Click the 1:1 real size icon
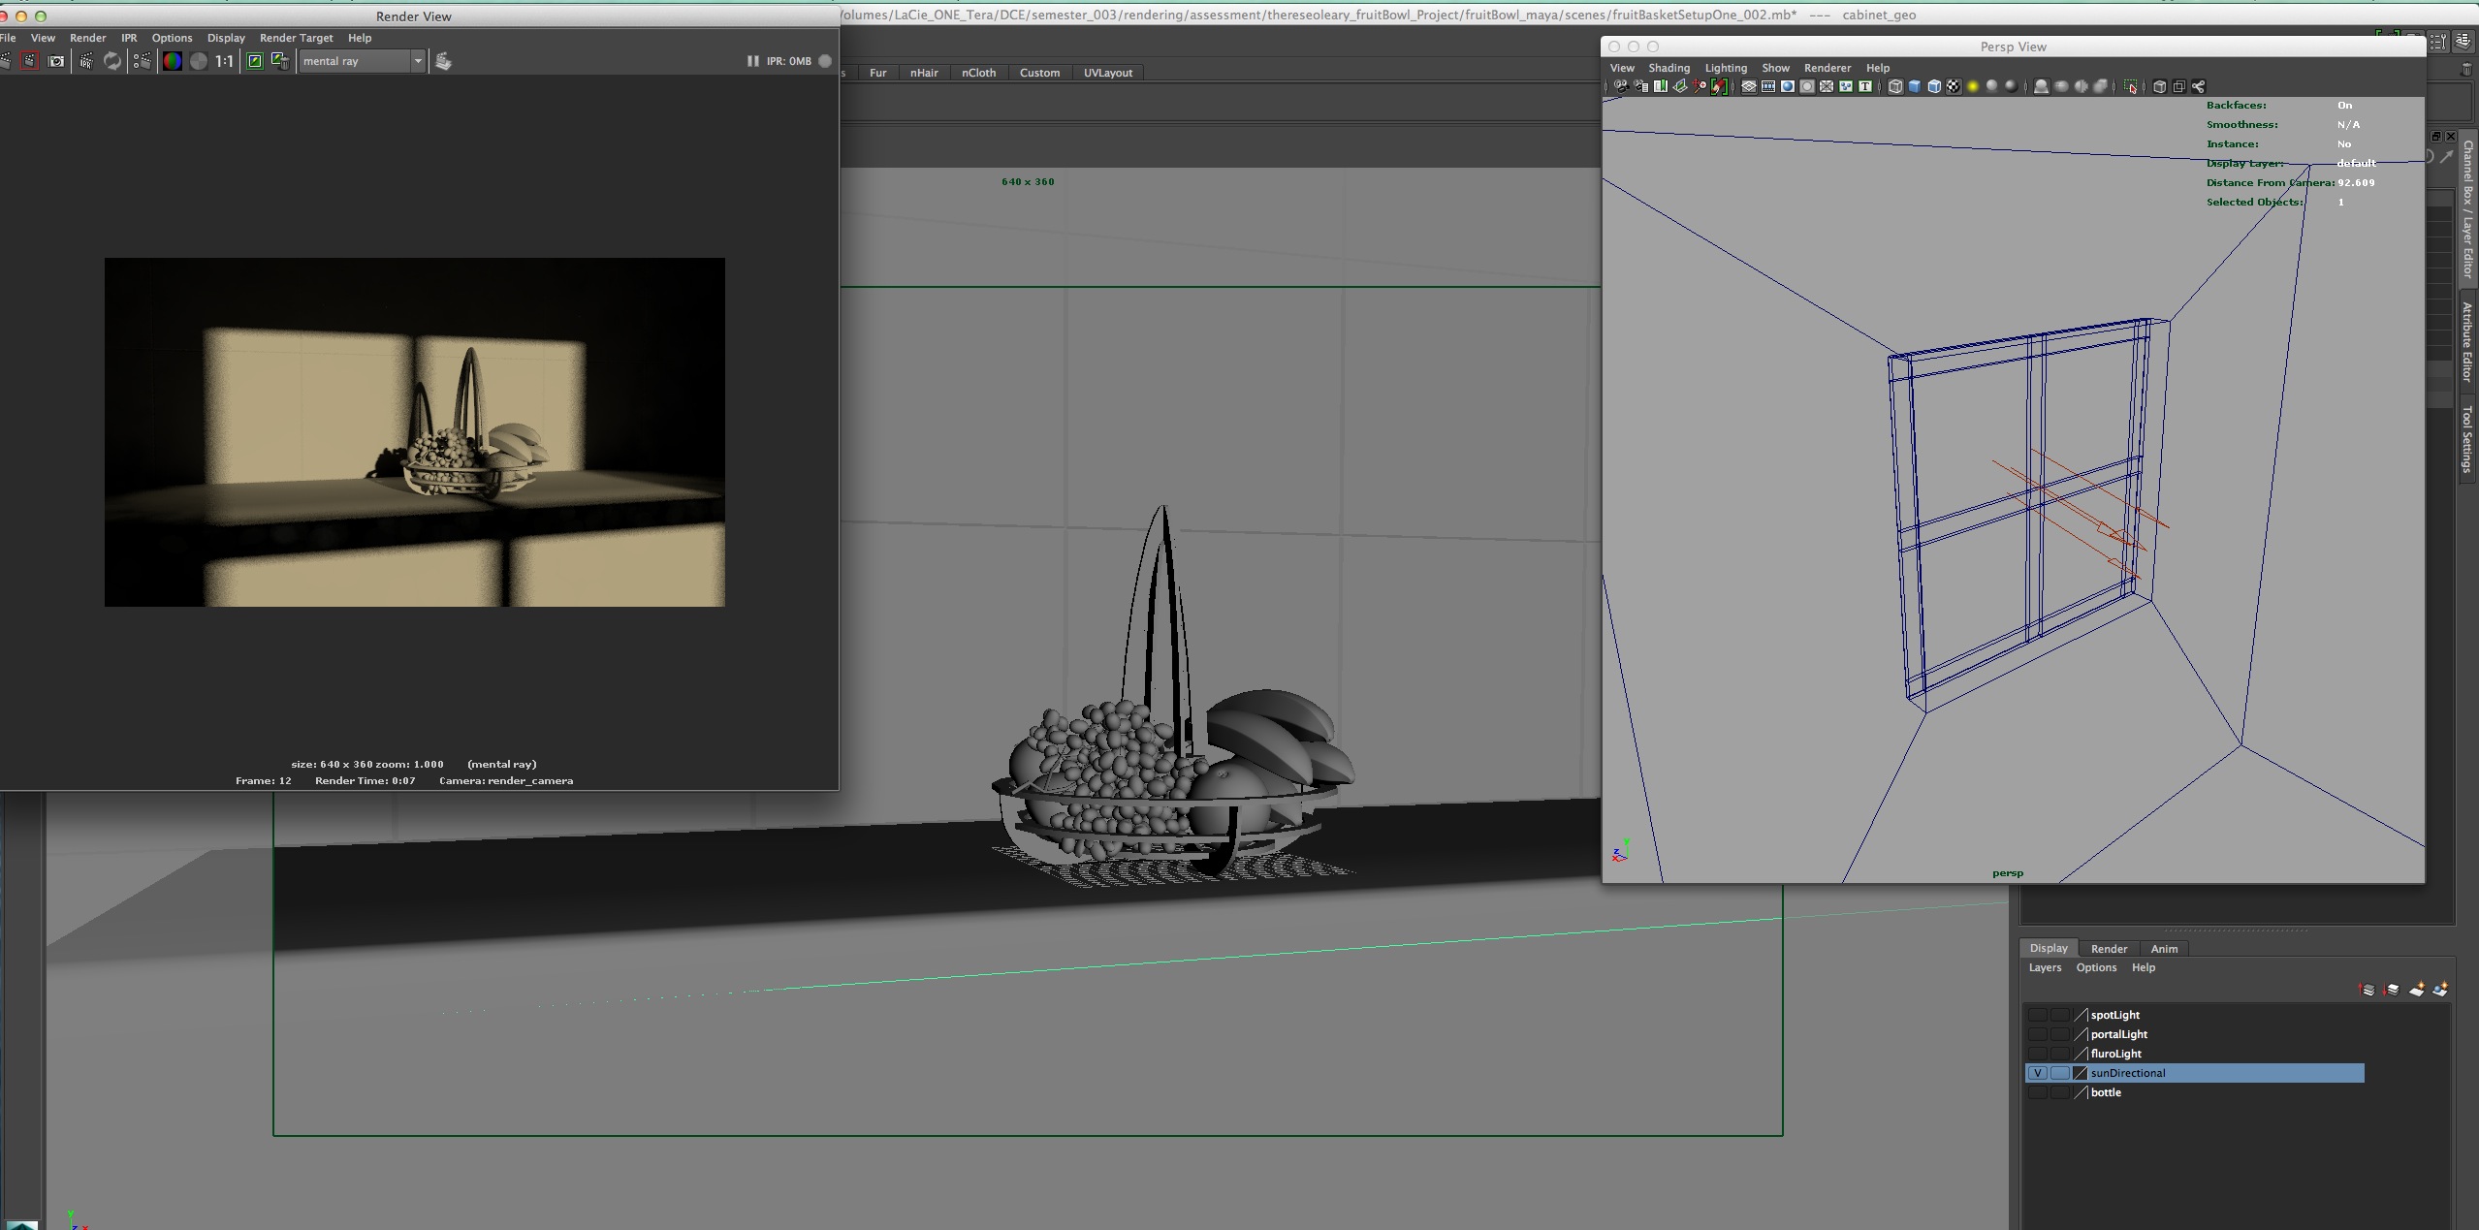 pos(224,61)
